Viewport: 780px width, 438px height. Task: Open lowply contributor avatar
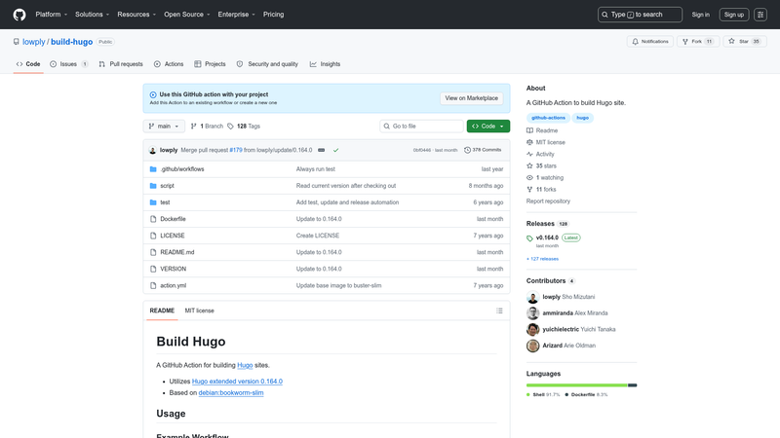532,297
